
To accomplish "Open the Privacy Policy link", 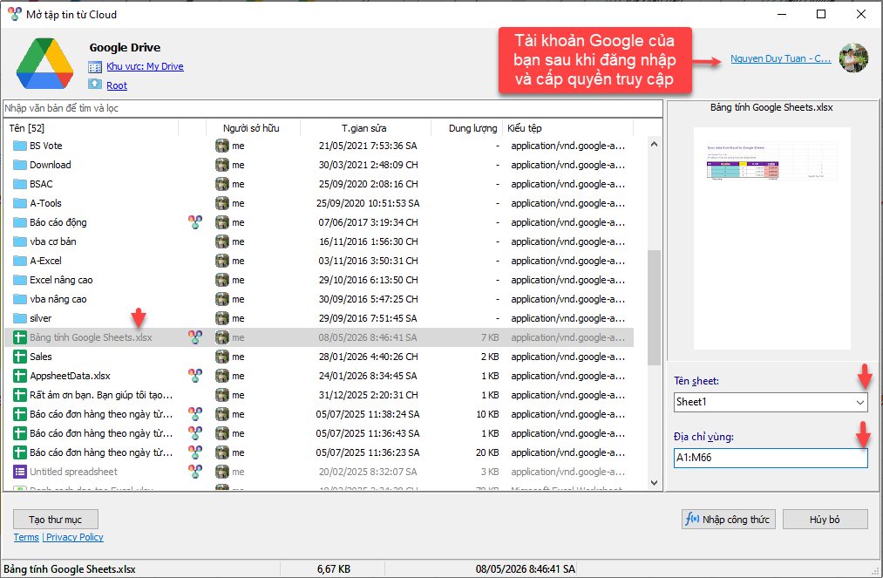I will tap(75, 537).
